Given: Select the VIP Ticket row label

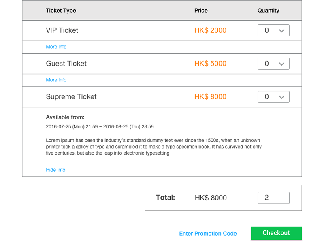Looking at the screenshot, I should click(62, 30).
